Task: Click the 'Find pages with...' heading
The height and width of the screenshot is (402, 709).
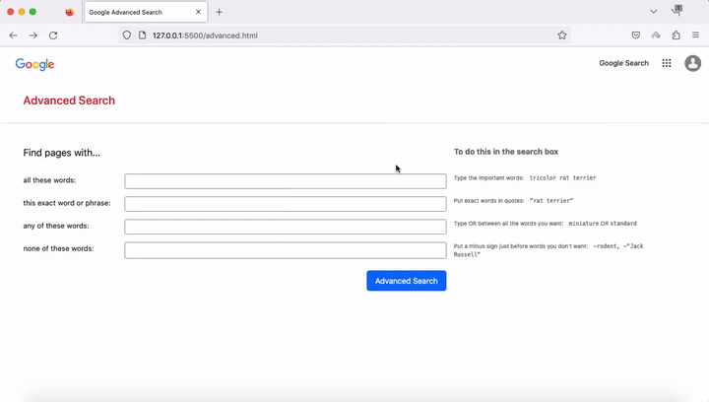Action: [62, 153]
